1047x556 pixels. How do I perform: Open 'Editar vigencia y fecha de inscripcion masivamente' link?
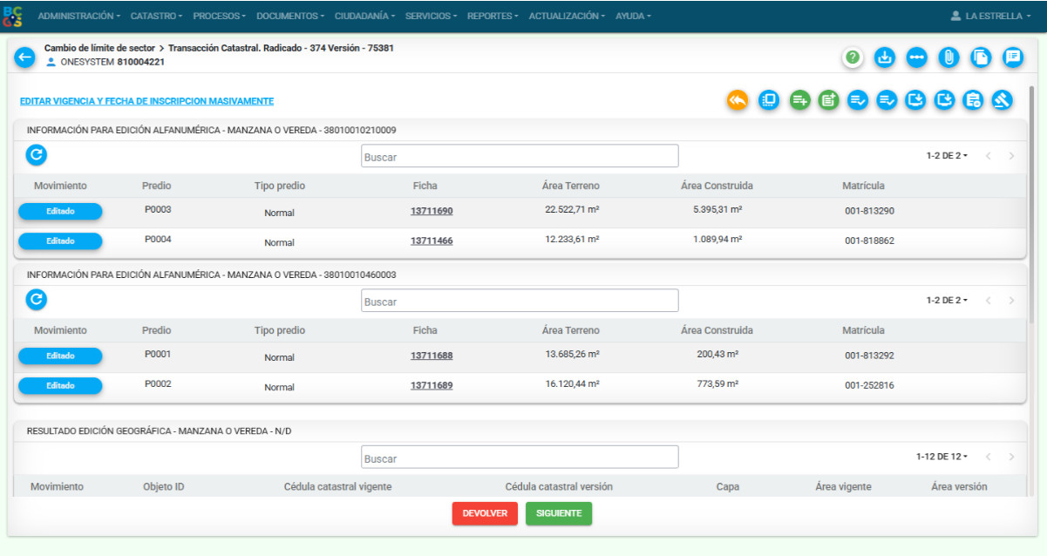click(146, 101)
